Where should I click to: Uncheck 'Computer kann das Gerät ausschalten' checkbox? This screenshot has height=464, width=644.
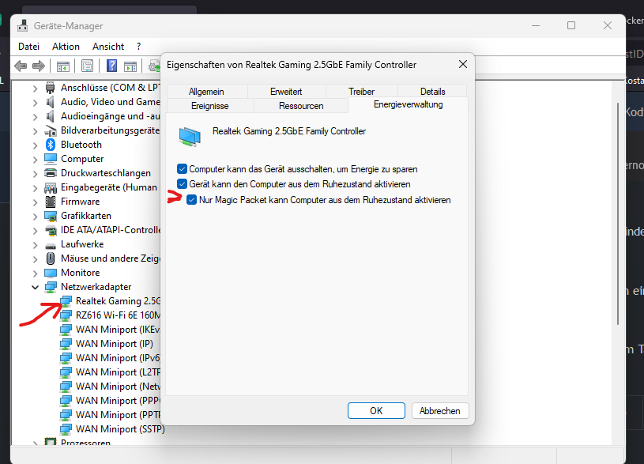[x=182, y=169]
